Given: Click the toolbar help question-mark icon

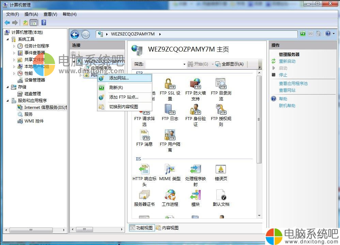Looking at the screenshot, I should pyautogui.click(x=44, y=23).
